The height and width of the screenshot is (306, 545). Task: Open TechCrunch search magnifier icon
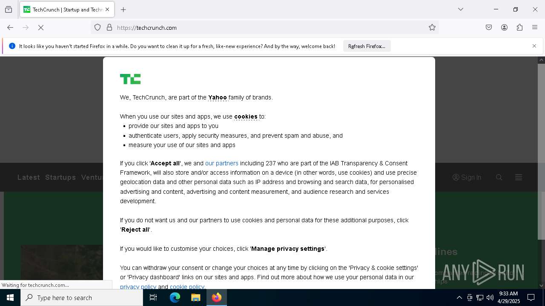(x=499, y=177)
